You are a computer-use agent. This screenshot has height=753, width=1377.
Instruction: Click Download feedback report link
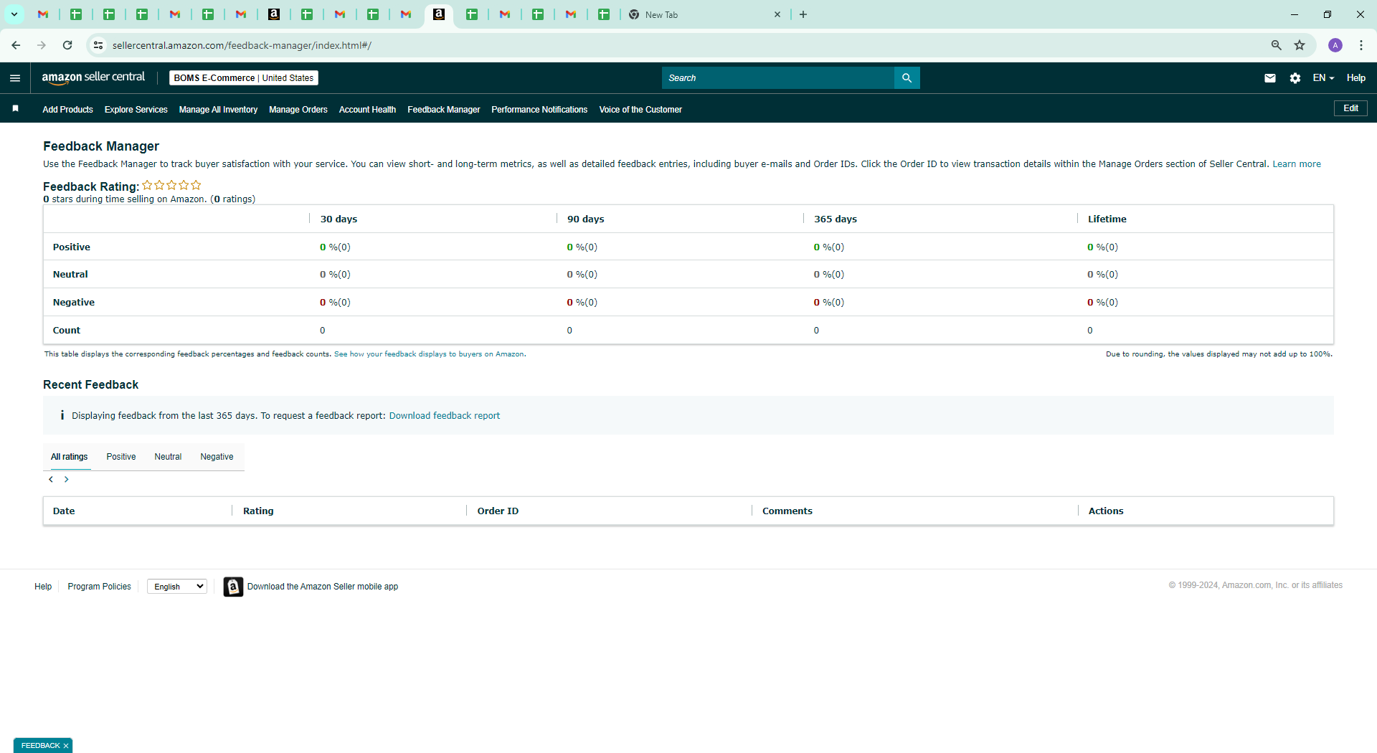click(444, 416)
